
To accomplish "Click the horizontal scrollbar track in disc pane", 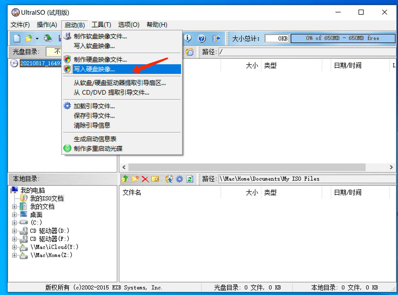I will pos(247,167).
